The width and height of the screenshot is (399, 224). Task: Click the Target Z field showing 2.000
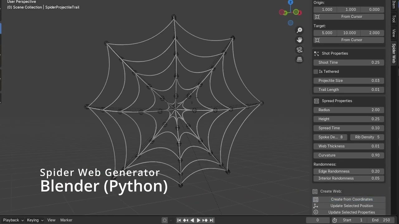[373, 33]
